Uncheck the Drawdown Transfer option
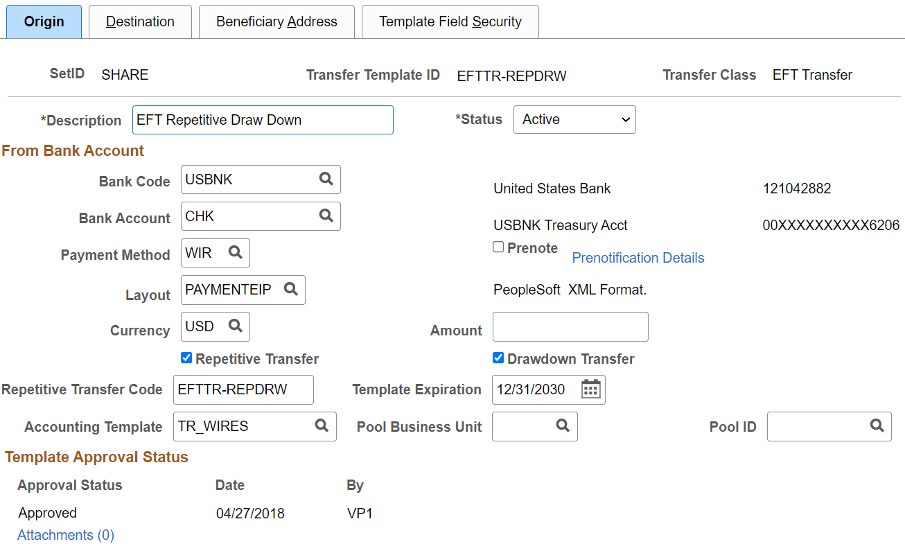Screen dimensions: 905x544 point(498,358)
